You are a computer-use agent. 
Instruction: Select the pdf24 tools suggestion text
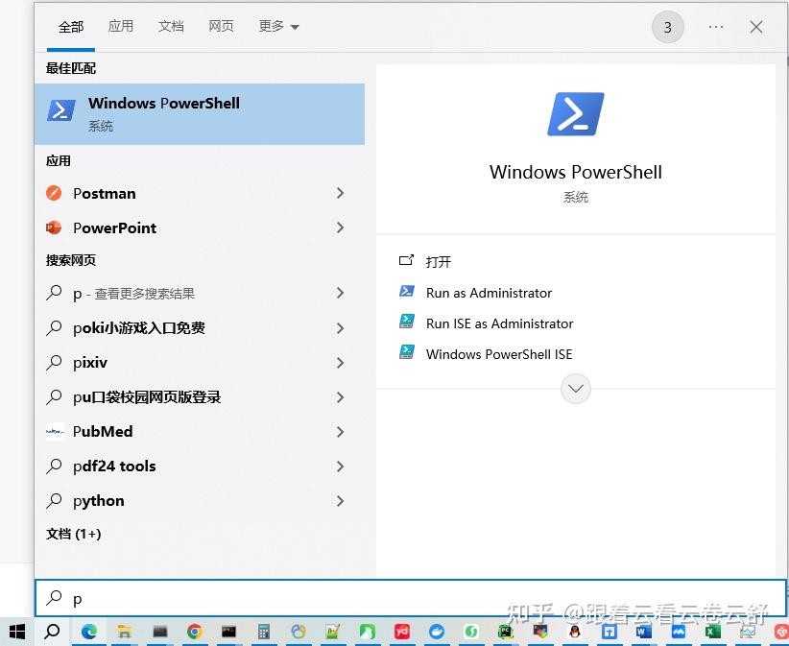(x=114, y=467)
